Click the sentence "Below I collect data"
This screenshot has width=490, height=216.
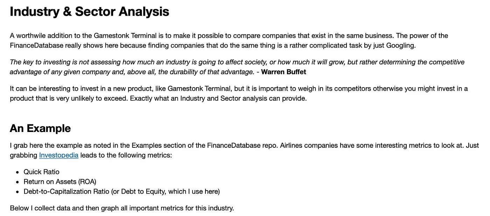pyautogui.click(x=122, y=208)
